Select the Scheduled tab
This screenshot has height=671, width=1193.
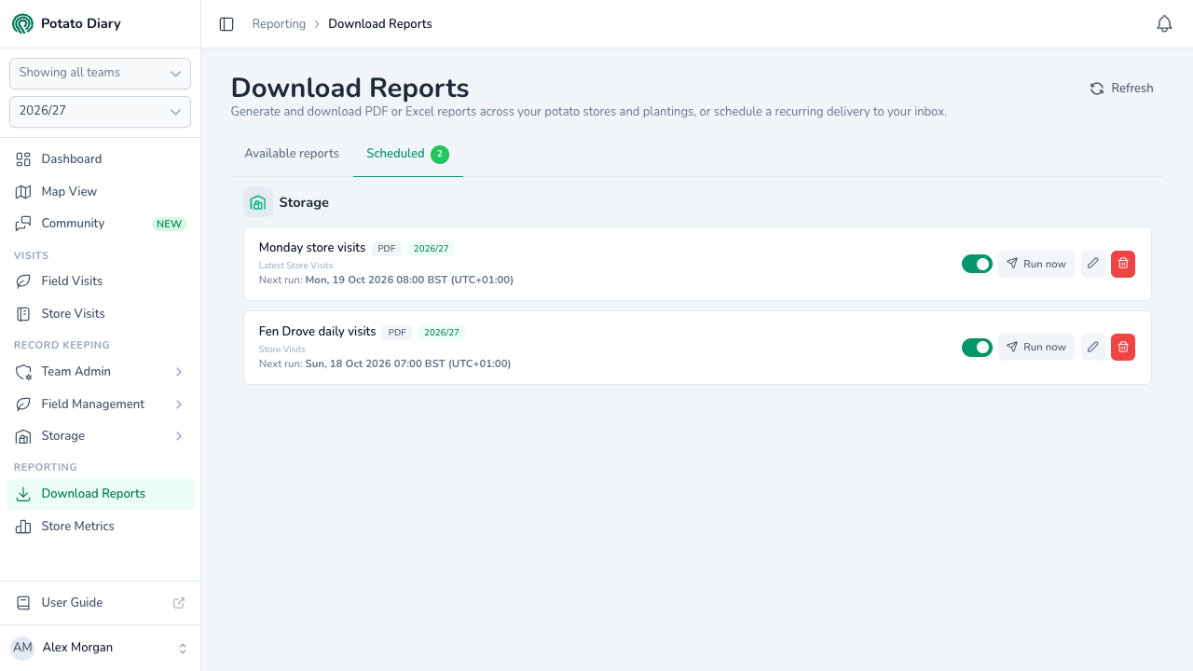click(x=407, y=154)
